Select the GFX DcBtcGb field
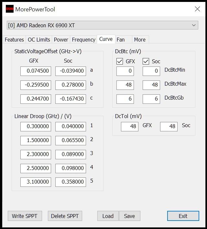Screen dimensions: 207x229 pyautogui.click(x=125, y=99)
